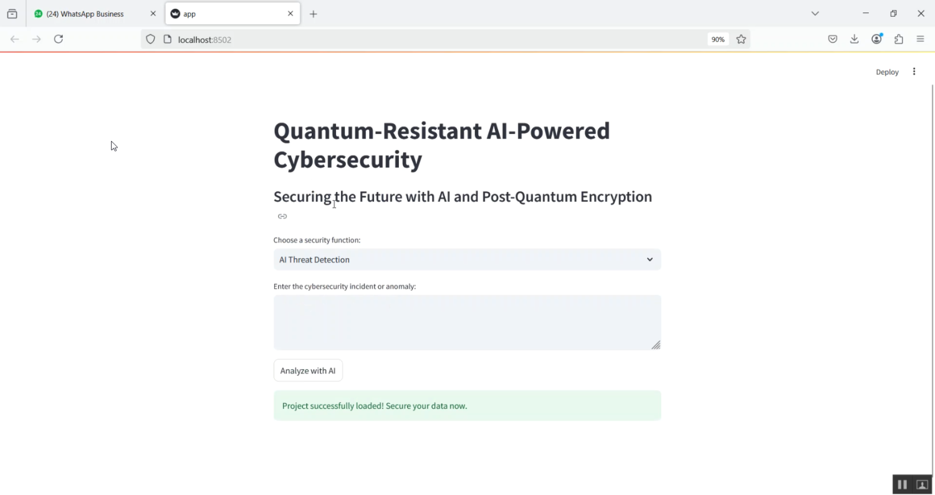Image resolution: width=935 pixels, height=495 pixels.
Task: Open the Downloads icon in the browser toolbar
Action: (854, 39)
